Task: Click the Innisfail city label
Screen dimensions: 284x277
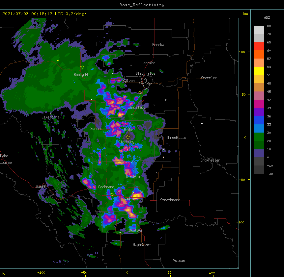Action: 137,107
